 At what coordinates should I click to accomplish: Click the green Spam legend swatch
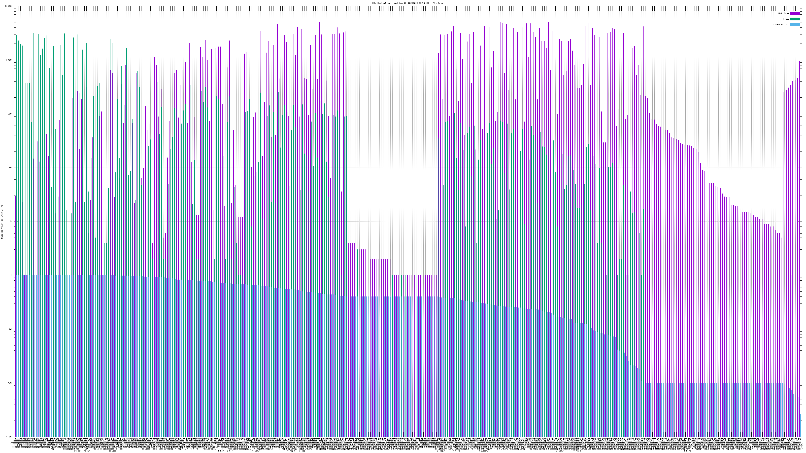(x=794, y=19)
